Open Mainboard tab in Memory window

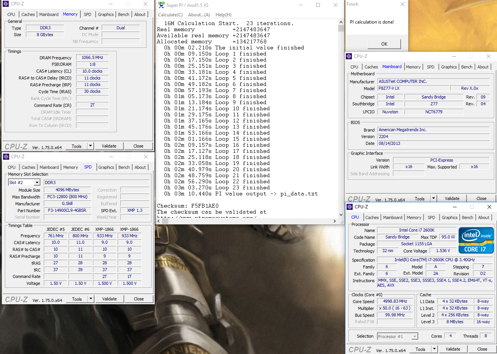pyautogui.click(x=49, y=14)
